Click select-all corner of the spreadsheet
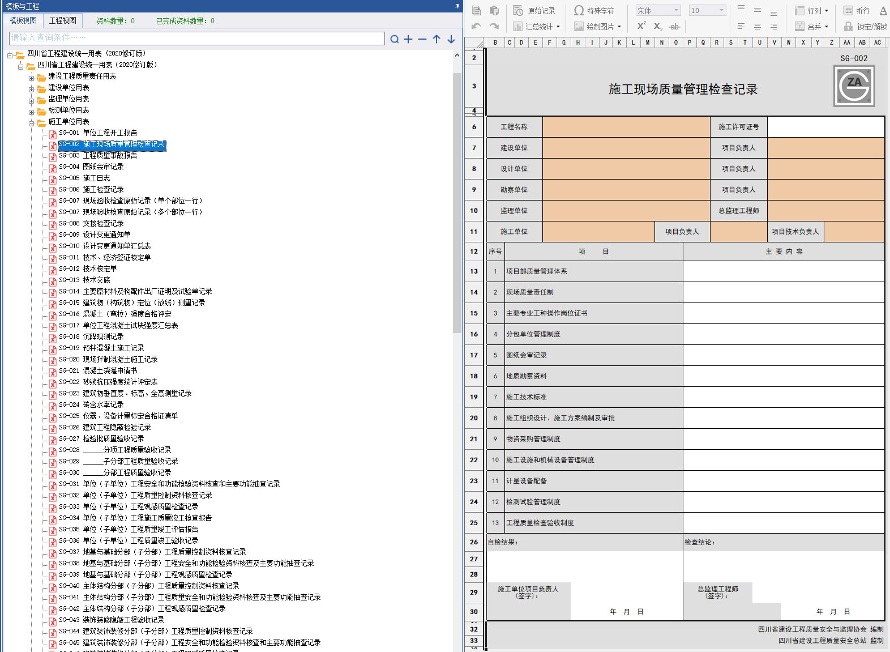Screen dimensions: 890x652 pyautogui.click(x=475, y=42)
